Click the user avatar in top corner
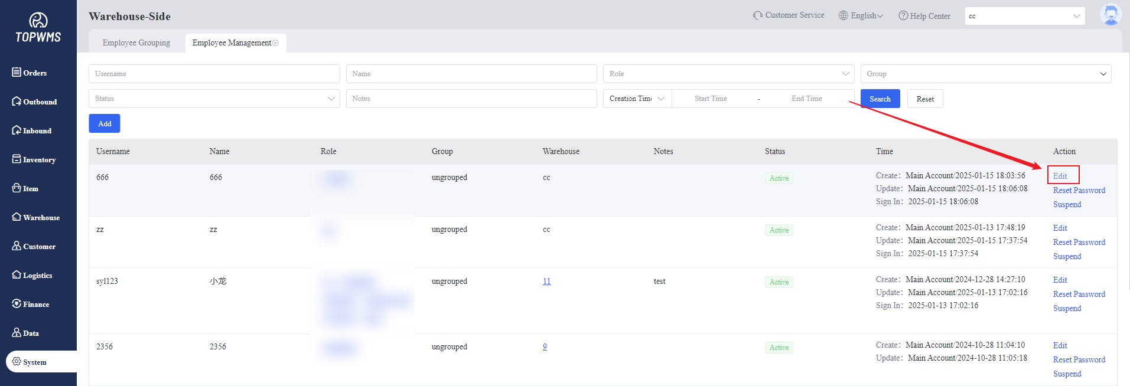The image size is (1130, 386). coord(1110,15)
